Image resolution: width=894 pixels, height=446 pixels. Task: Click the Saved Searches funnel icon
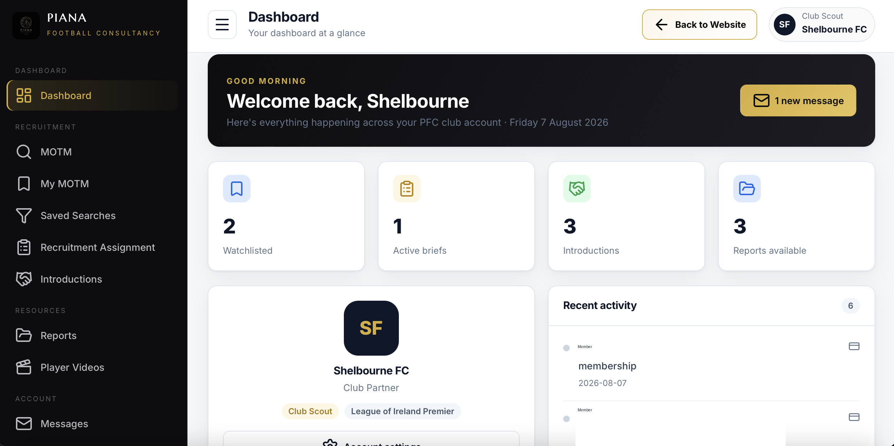pos(24,215)
